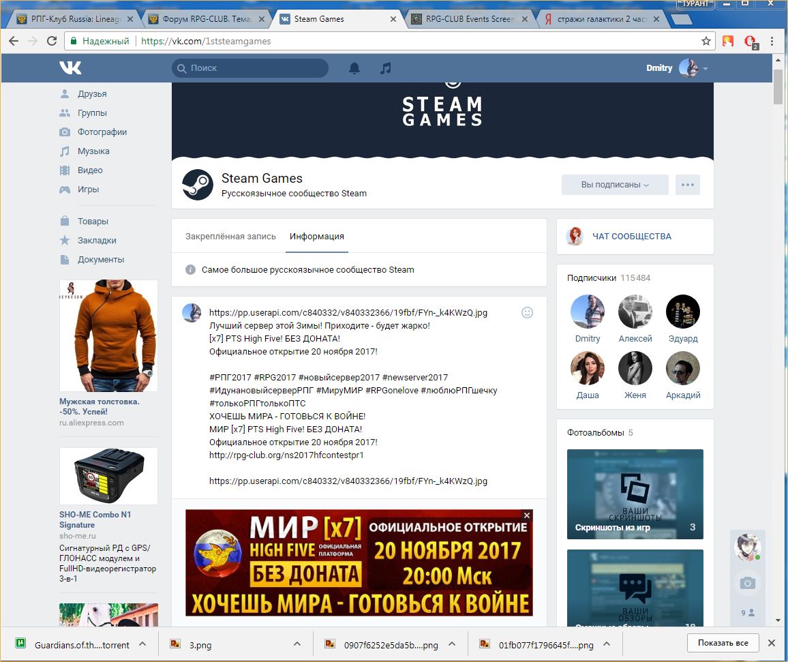The image size is (788, 662).
Task: Close the MIR x7 banner ad
Action: [x=527, y=515]
